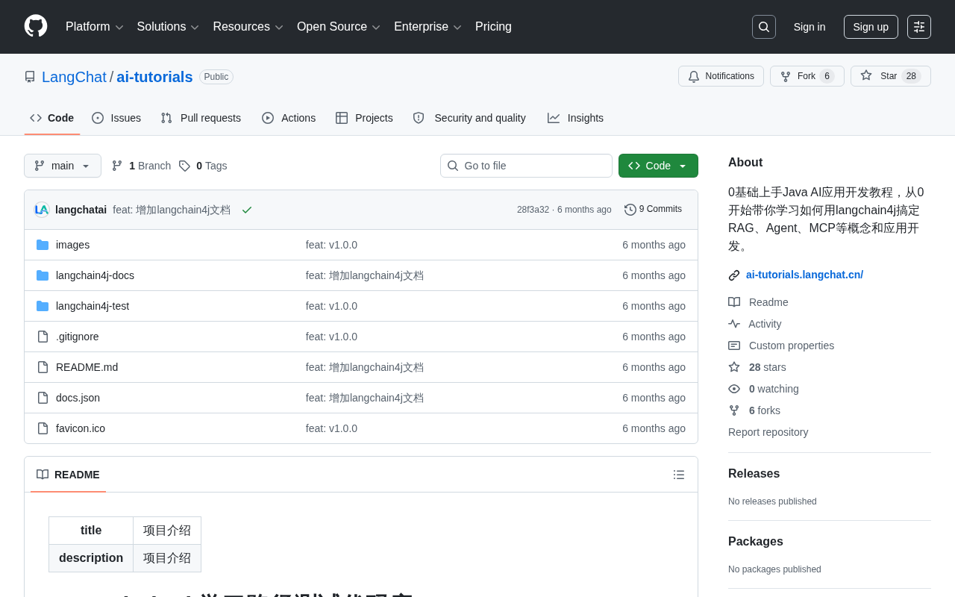Click the Sign up button

871,27
